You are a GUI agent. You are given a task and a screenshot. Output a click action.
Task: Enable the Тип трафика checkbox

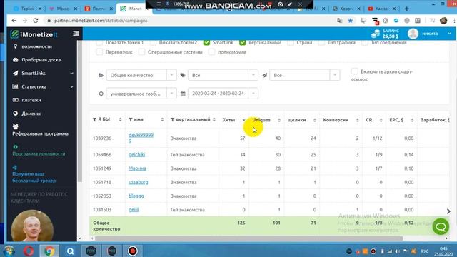(321, 43)
